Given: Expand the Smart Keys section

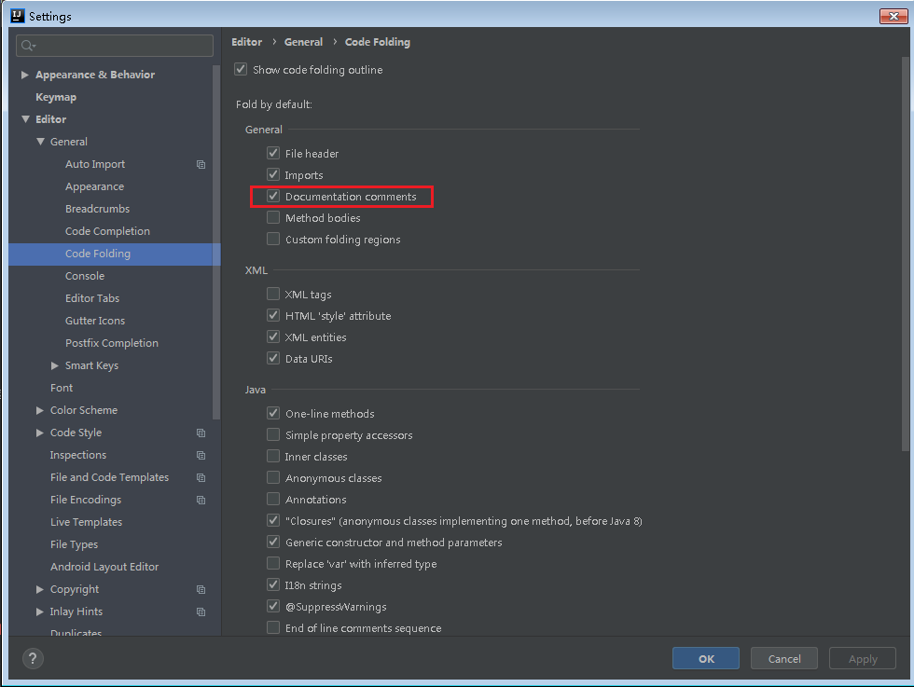Looking at the screenshot, I should [55, 364].
